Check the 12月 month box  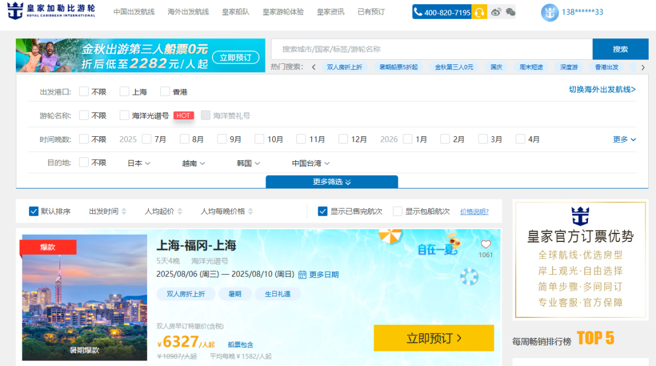343,139
